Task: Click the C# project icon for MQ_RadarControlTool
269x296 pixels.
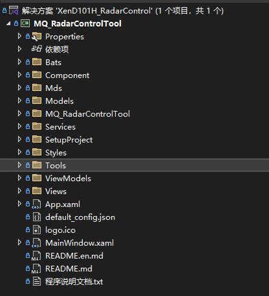Action: click(x=25, y=23)
